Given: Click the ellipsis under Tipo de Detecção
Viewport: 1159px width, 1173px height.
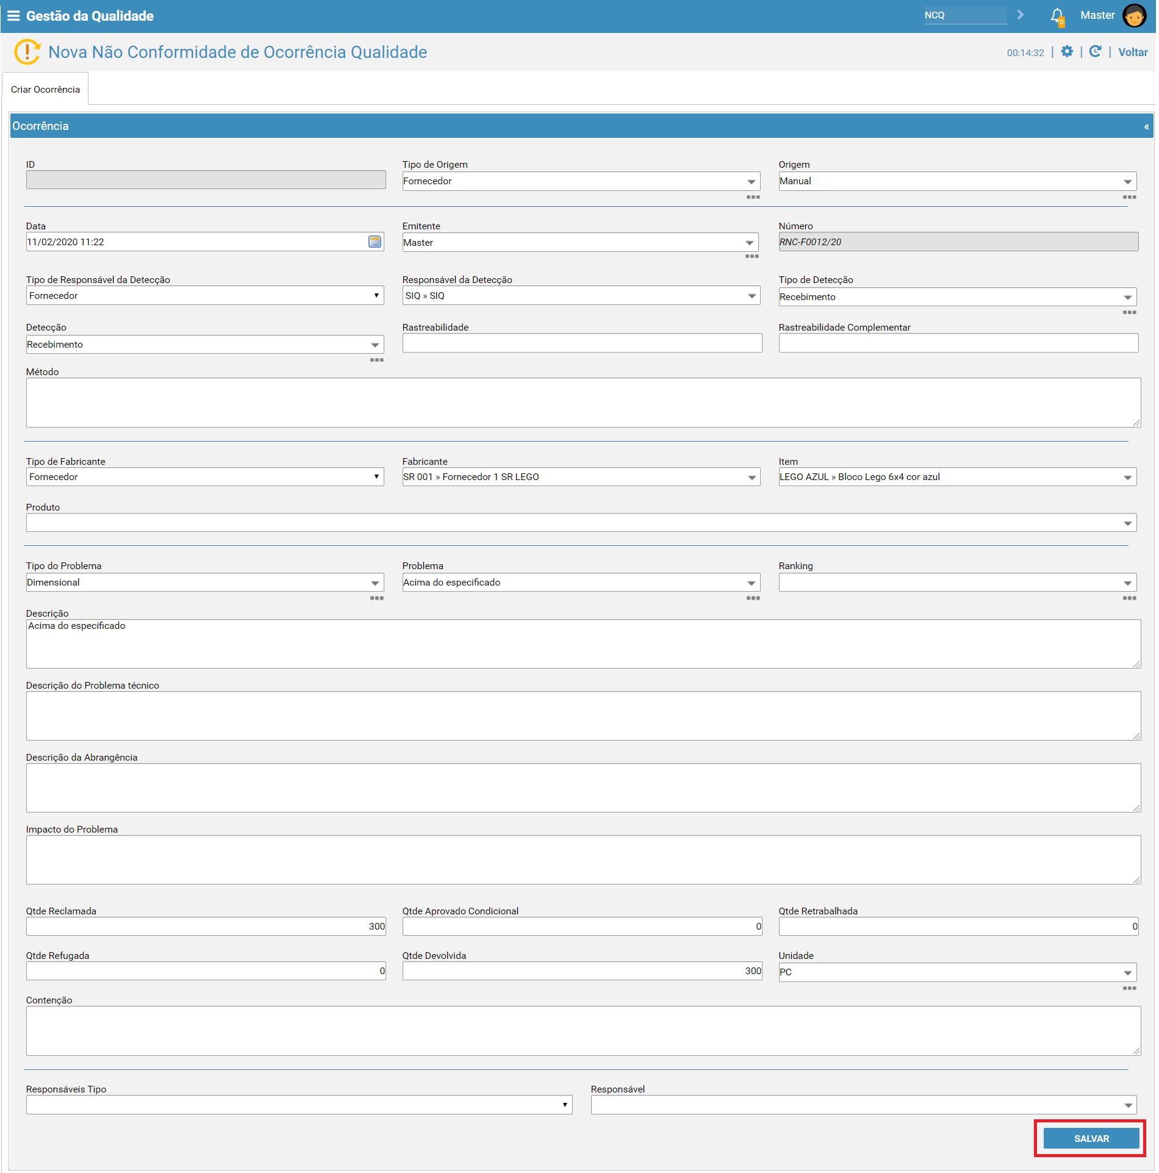Looking at the screenshot, I should click(x=1129, y=312).
